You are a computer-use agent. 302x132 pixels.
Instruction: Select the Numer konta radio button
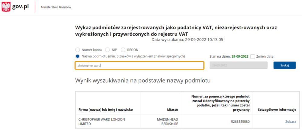click(x=78, y=50)
